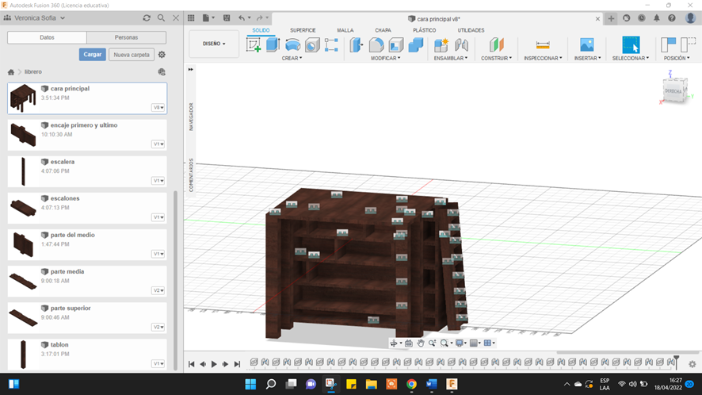Open the notifications bell

tap(657, 18)
